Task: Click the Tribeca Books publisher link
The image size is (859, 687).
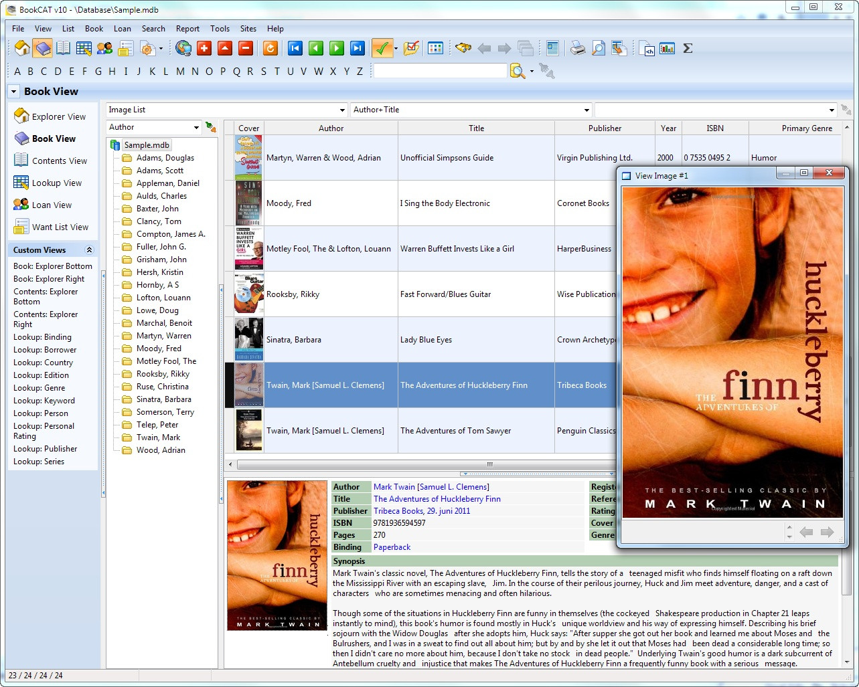Action: tap(422, 511)
